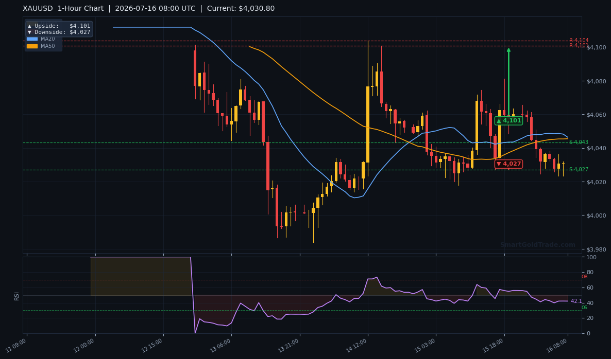Click the 15 18:00 time axis label

click(x=494, y=346)
